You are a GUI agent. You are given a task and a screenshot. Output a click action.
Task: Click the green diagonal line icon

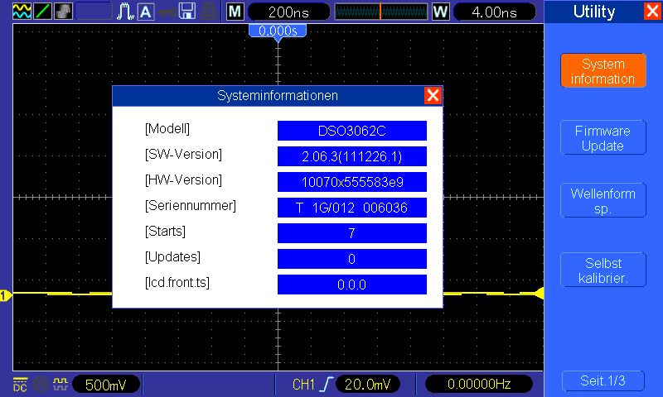click(43, 12)
